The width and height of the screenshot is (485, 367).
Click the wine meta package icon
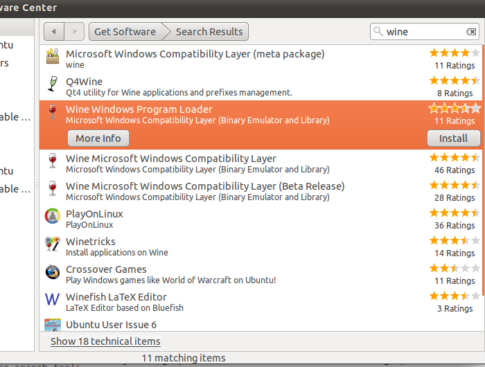click(x=53, y=56)
